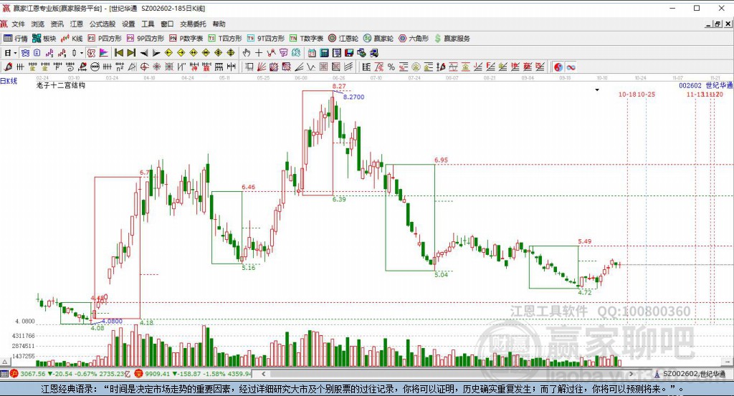
Task: Click the 3067.56 index value in status bar
Action: (x=33, y=374)
